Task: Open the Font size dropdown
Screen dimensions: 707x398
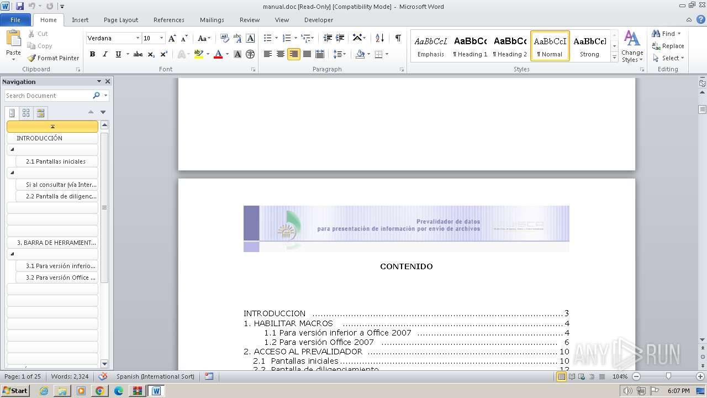Action: click(x=161, y=38)
